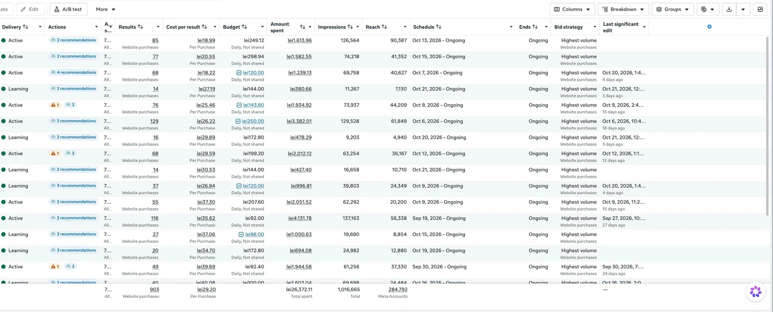Open the charts view icon in toolbar
Screen dimensions: 773x312
point(760,9)
